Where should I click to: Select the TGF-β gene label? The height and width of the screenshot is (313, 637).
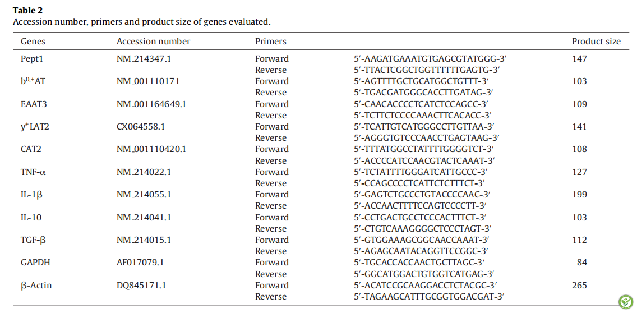click(x=33, y=240)
